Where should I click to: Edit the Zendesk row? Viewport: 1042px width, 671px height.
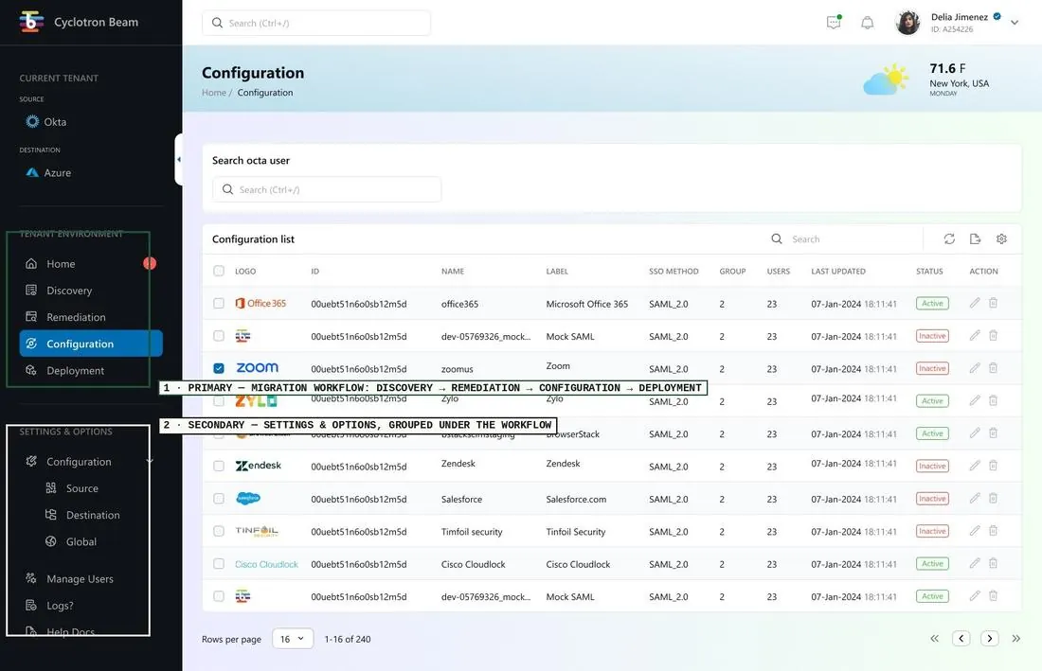click(x=974, y=466)
